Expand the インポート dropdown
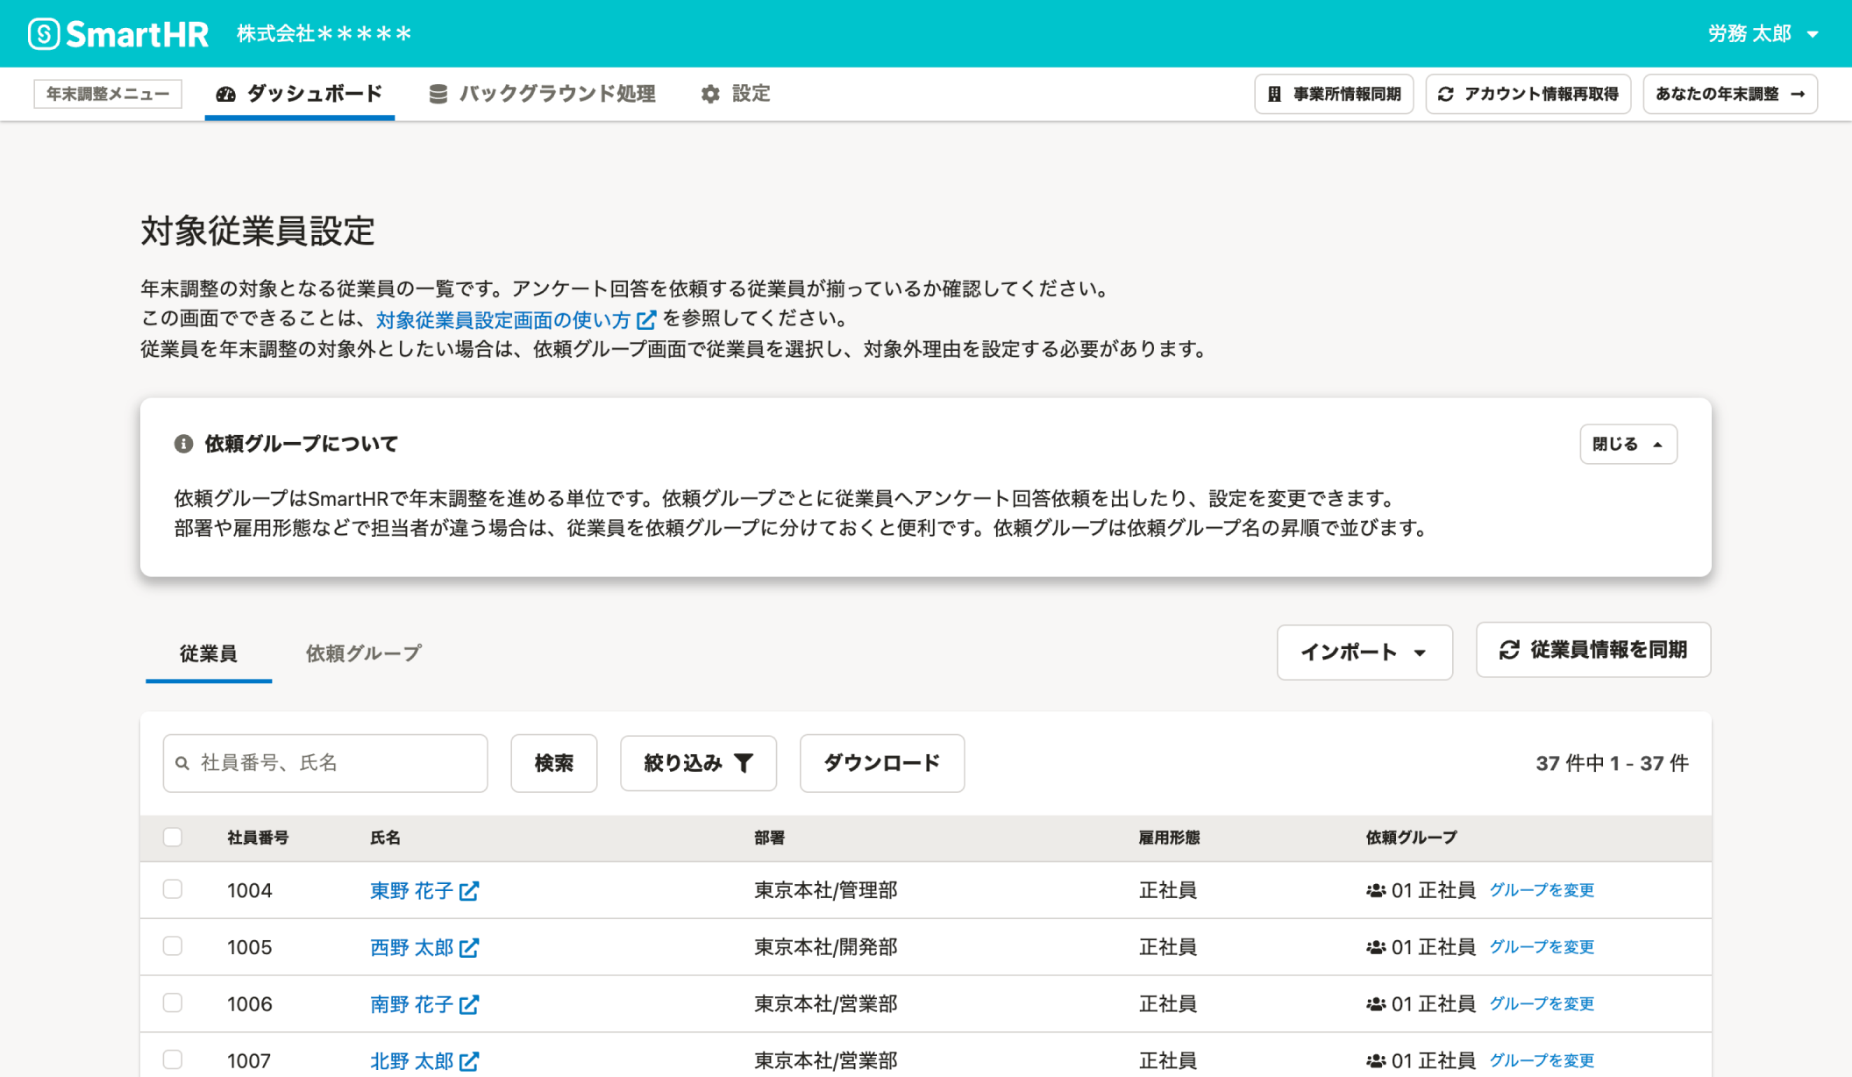 tap(1364, 653)
